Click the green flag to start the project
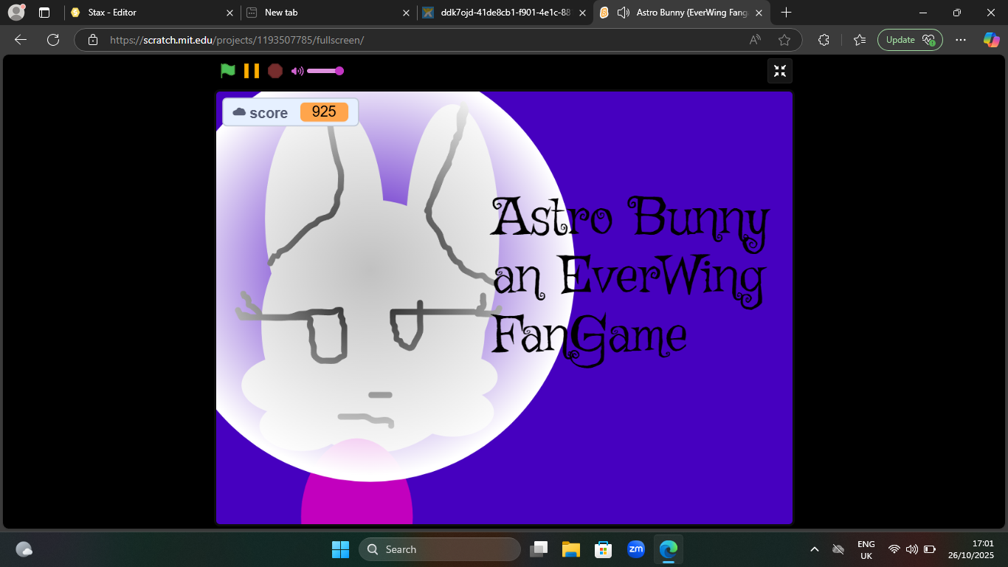1008x567 pixels. [x=228, y=71]
